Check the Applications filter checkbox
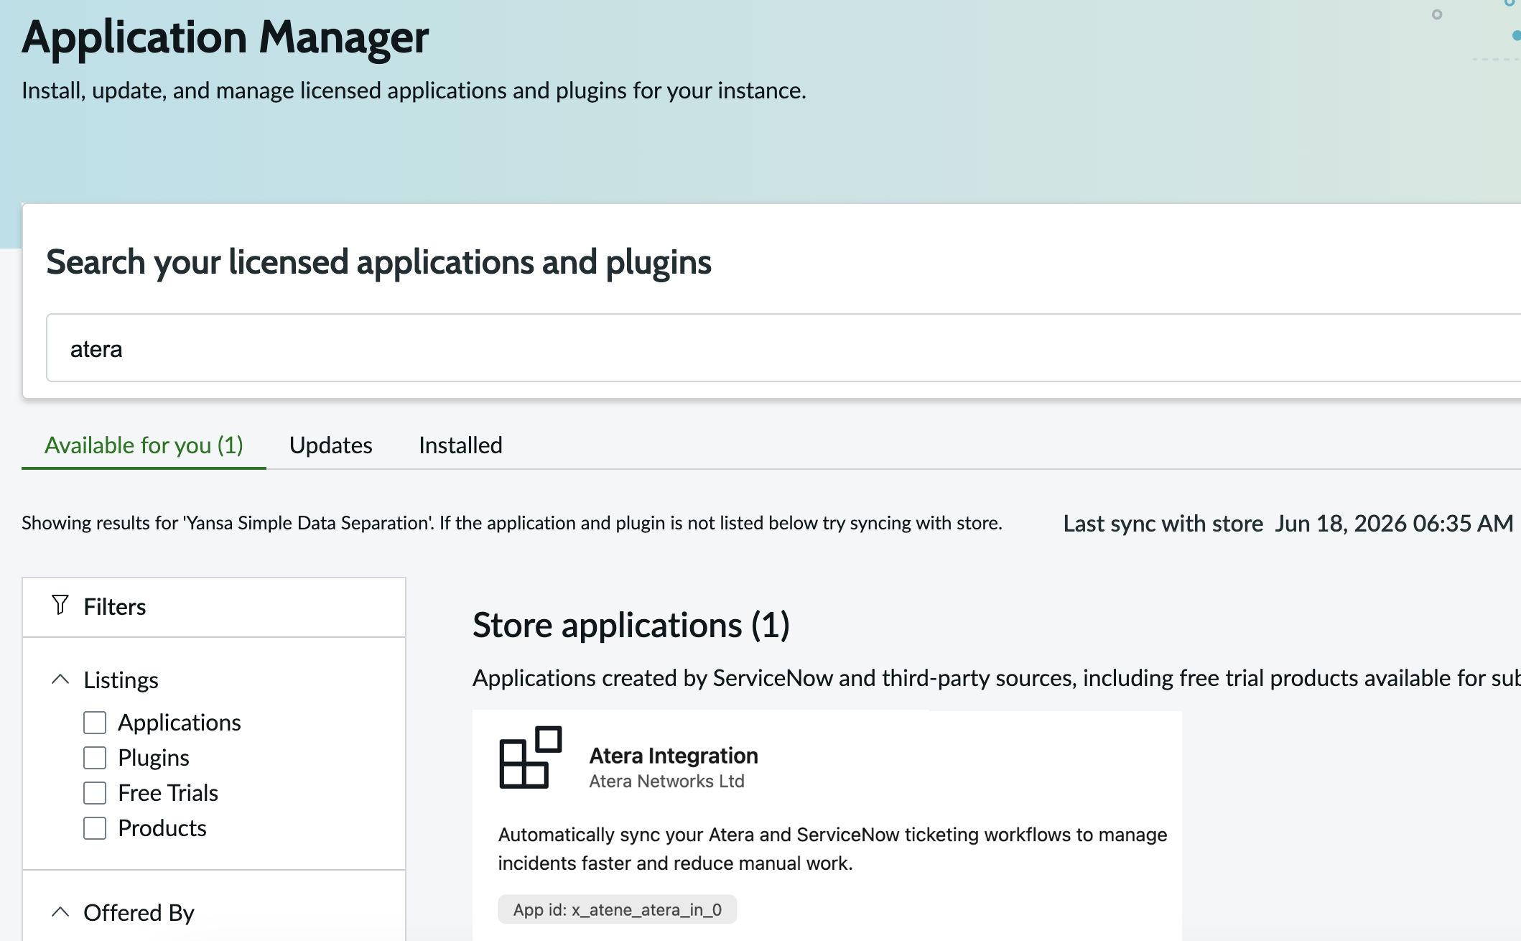This screenshot has height=941, width=1521. click(x=95, y=723)
